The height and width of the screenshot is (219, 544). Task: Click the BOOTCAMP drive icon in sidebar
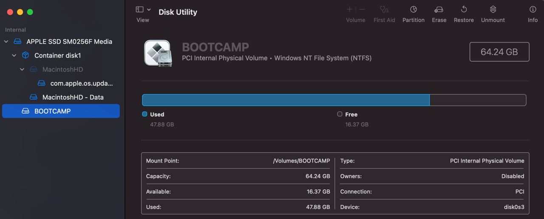click(x=25, y=111)
